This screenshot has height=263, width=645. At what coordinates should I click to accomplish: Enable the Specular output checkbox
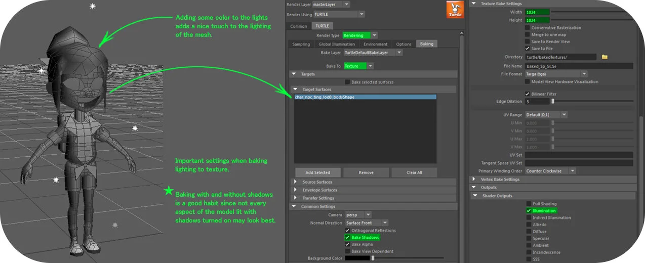point(529,238)
